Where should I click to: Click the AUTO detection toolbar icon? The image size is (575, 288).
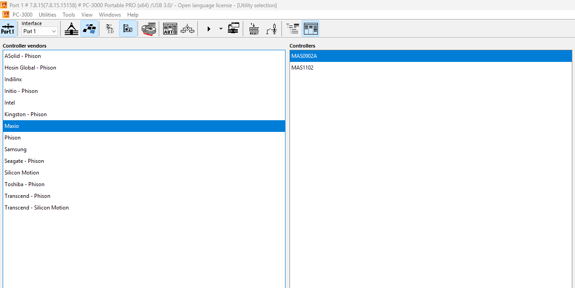pos(170,29)
